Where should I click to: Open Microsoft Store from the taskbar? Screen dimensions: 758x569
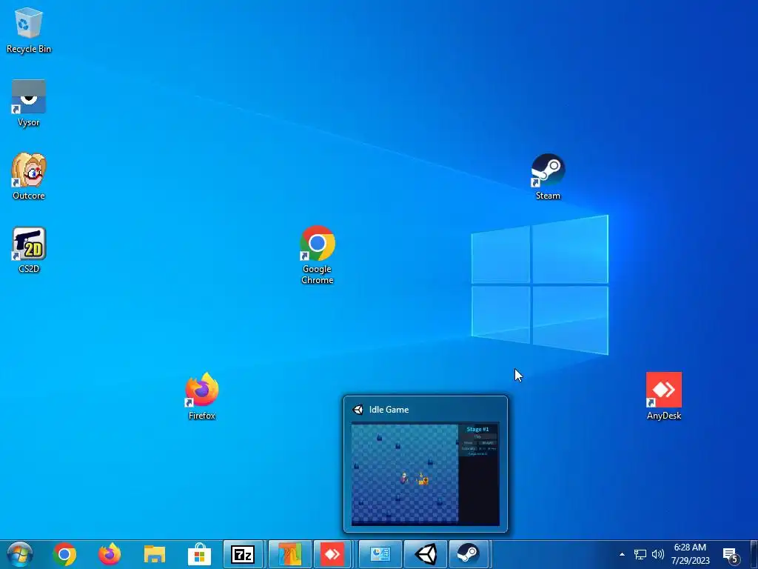(199, 554)
